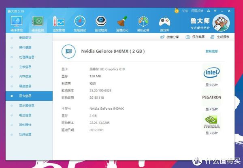The image size is (243, 168).
Task: Click the gold medal icon in title bar
Action: click(x=177, y=11)
